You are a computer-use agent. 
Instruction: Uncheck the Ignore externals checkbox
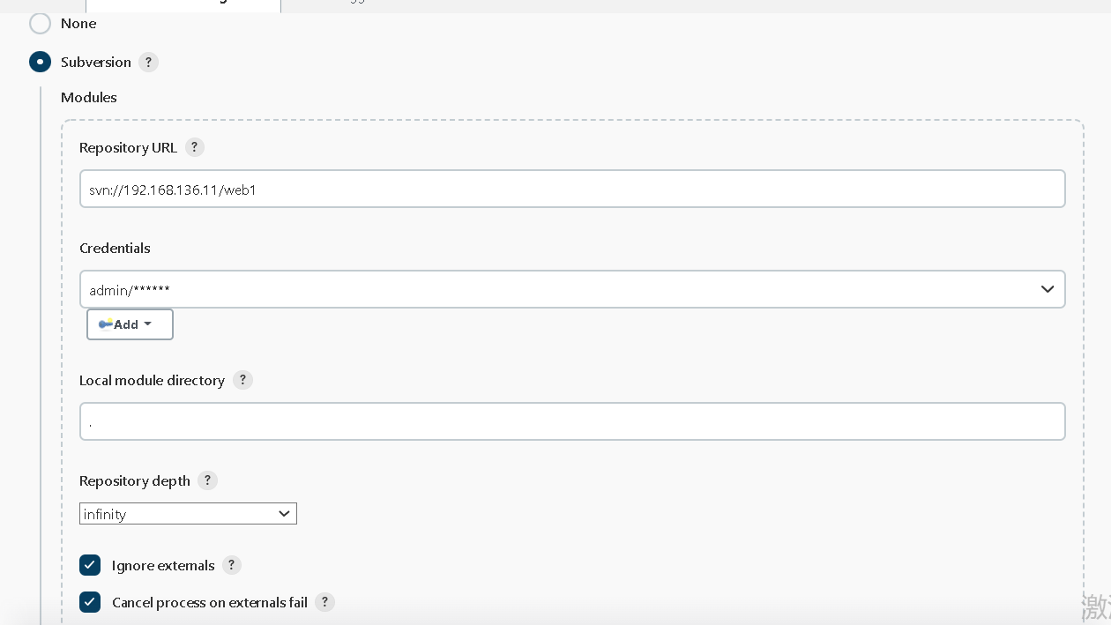tap(90, 565)
